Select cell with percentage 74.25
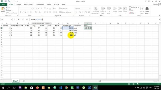161x90 pixels. pos(68,30)
